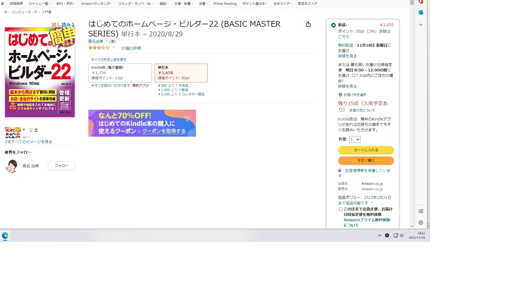Viewport: 517px width, 291px height.
Task: Add to cart with カートに入れる
Action: 366,150
